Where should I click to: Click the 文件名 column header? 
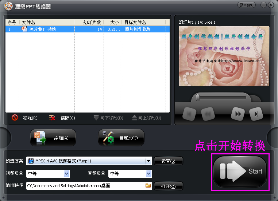tap(47, 23)
